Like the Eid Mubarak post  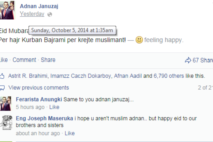(x=4, y=60)
